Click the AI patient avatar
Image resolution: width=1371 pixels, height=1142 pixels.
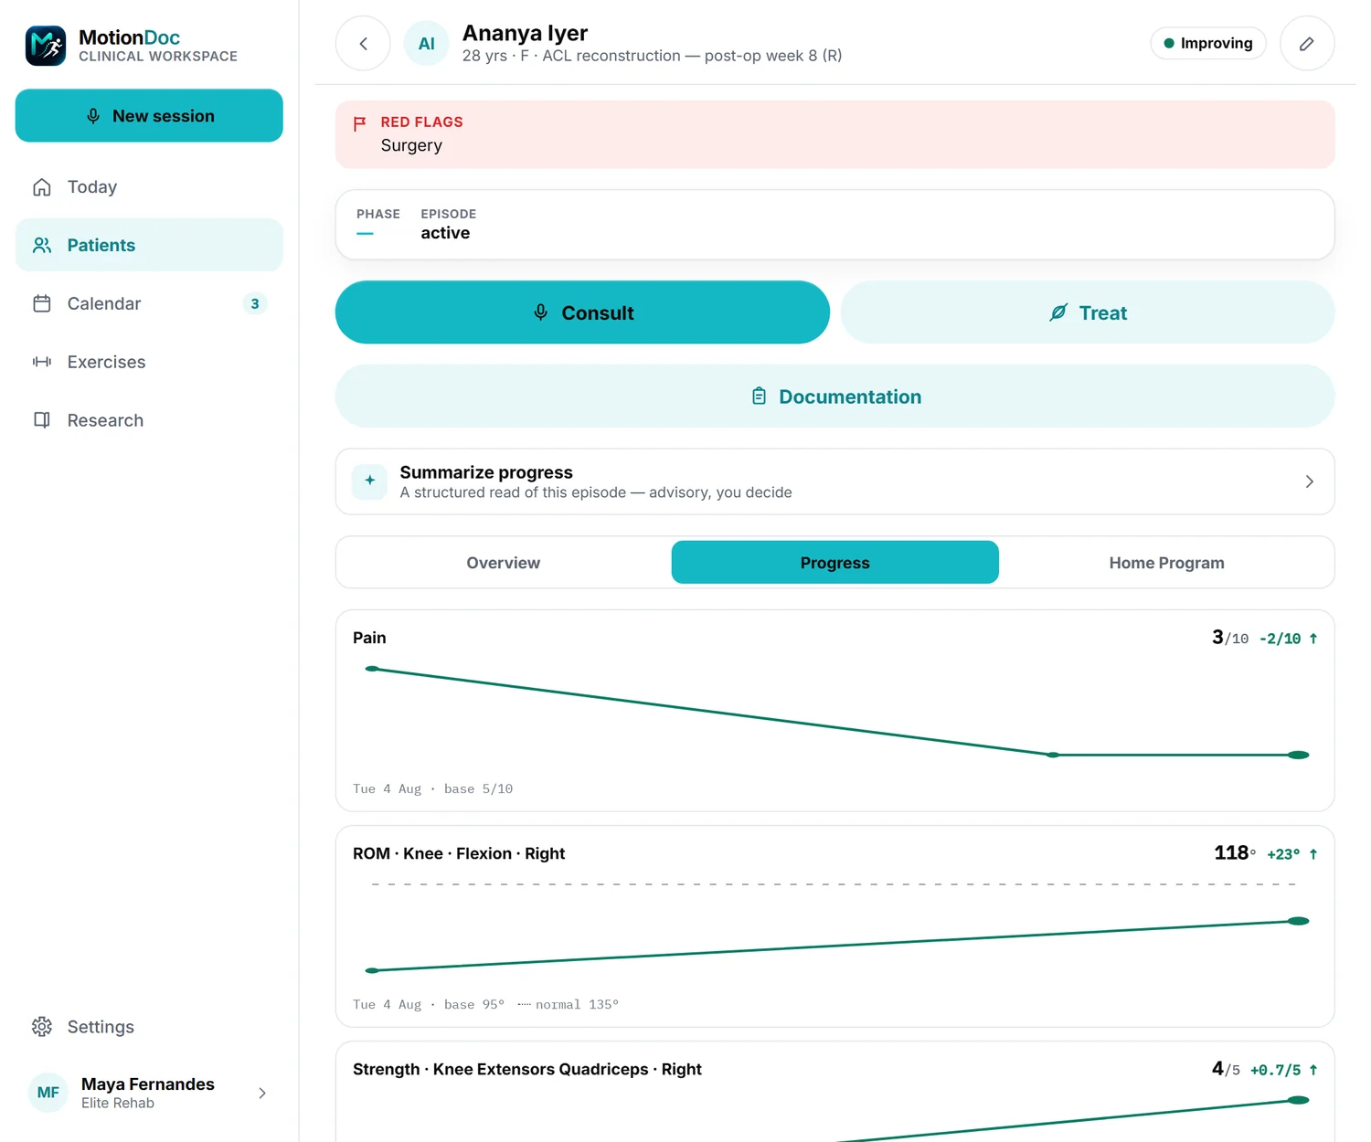pyautogui.click(x=427, y=44)
